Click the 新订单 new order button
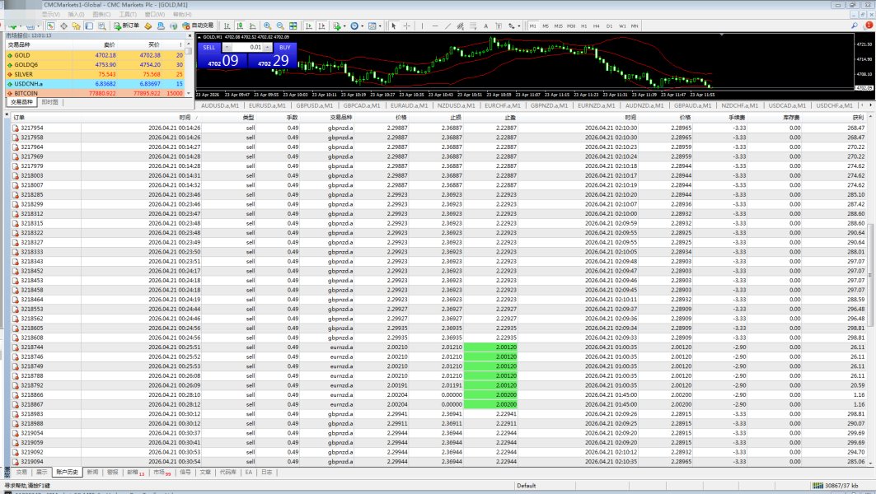This screenshot has height=494, width=876. [126, 26]
